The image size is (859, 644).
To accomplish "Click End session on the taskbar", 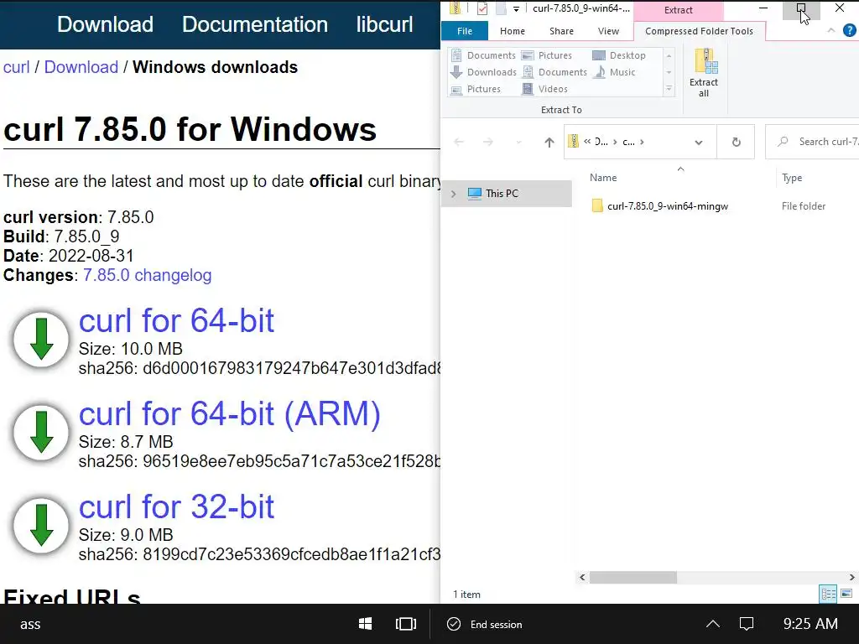I will [x=485, y=624].
